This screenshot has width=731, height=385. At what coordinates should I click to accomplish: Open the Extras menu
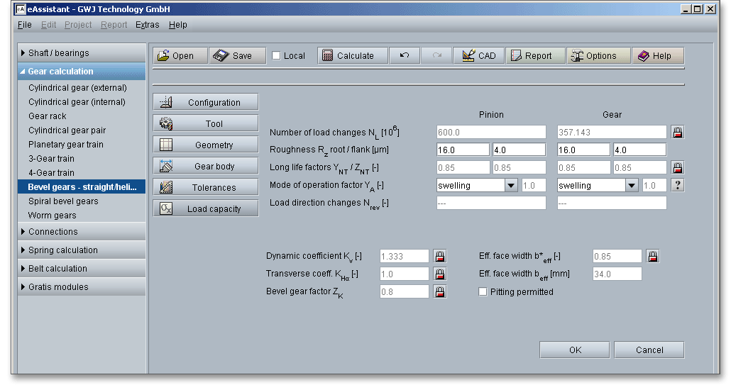coord(147,25)
